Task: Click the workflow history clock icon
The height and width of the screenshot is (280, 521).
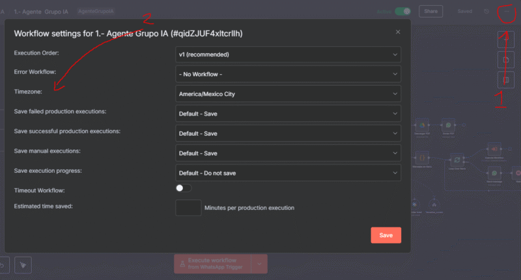Action: click(x=486, y=12)
